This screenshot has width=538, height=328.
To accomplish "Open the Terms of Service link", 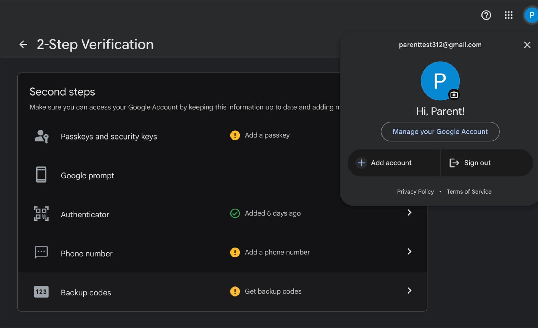I will [469, 192].
